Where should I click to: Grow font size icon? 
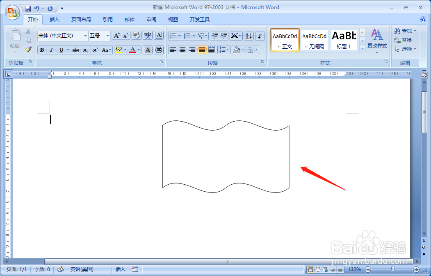point(116,35)
